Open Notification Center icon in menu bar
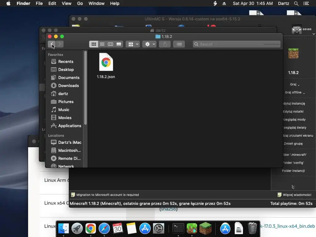316x237 pixels. (x=306, y=3)
